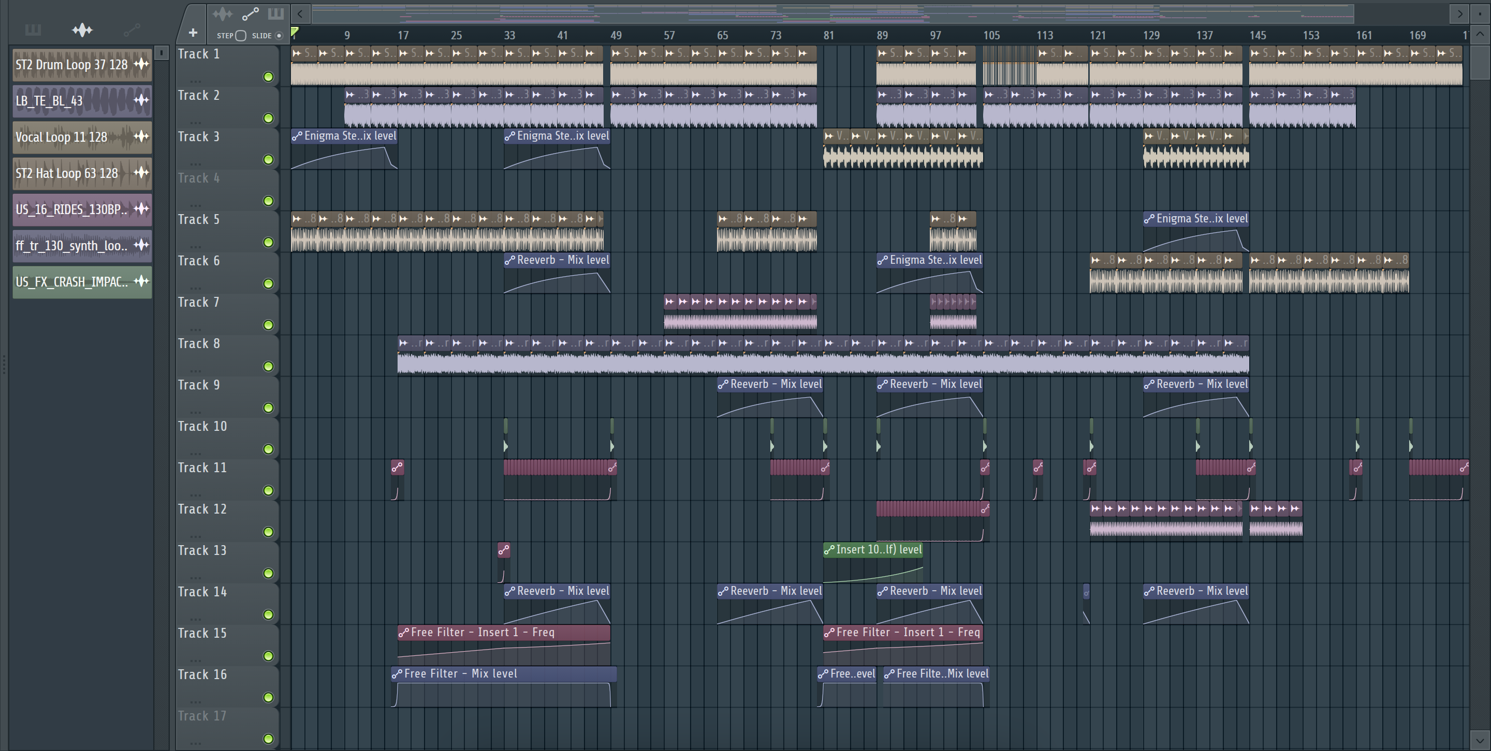Mute Track 2 with its green light
The width and height of the screenshot is (1491, 751).
tap(268, 118)
